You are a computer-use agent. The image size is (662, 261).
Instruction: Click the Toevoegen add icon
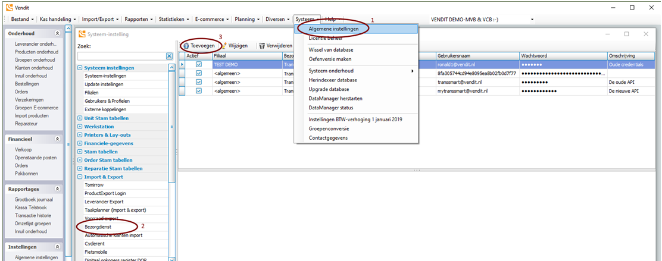[x=186, y=46]
